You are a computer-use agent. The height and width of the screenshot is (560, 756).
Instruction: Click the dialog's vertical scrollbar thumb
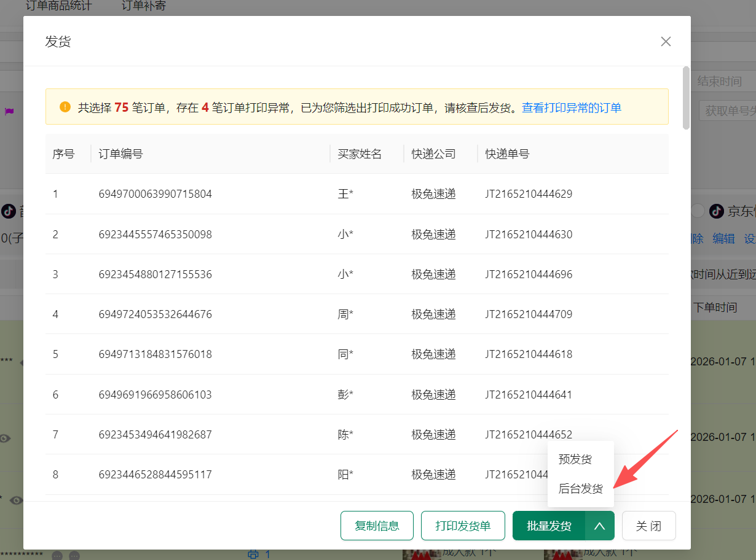coord(686,98)
